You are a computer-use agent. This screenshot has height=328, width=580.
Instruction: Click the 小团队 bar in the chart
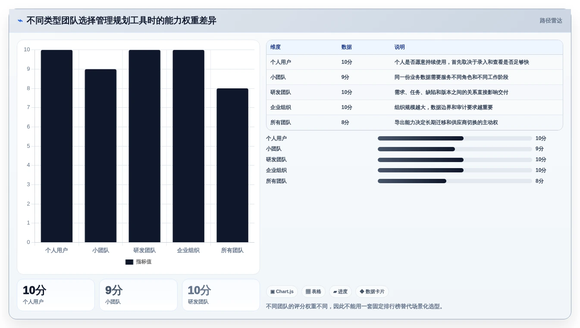coord(100,156)
